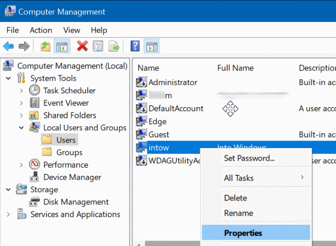Sort by the Name column header
The height and width of the screenshot is (246, 336).
(148, 68)
